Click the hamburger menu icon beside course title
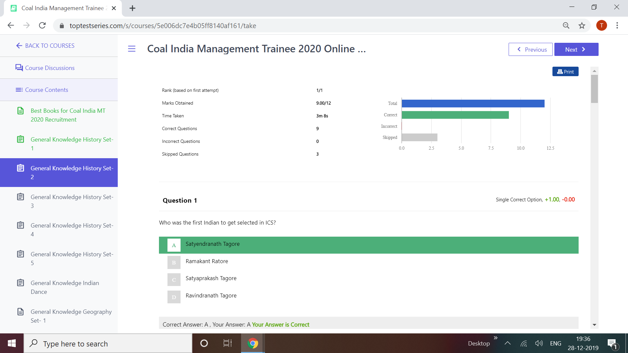This screenshot has height=353, width=628. point(131,49)
